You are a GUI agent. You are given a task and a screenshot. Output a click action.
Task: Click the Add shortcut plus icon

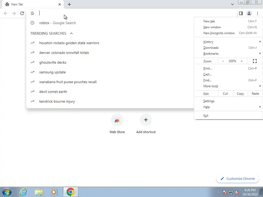tap(146, 120)
